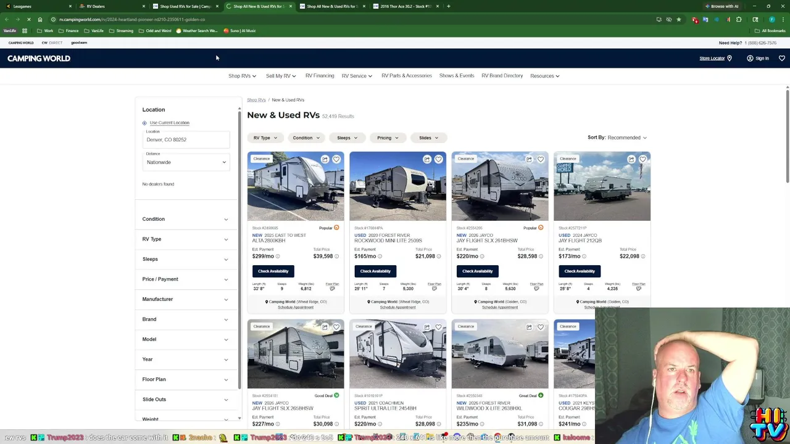The width and height of the screenshot is (790, 444).
Task: Open floor plan icon for Rockwood Mini Lite
Action: (x=434, y=289)
